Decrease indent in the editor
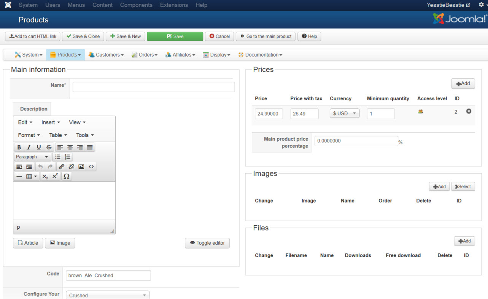The width and height of the screenshot is (488, 299). [x=19, y=167]
